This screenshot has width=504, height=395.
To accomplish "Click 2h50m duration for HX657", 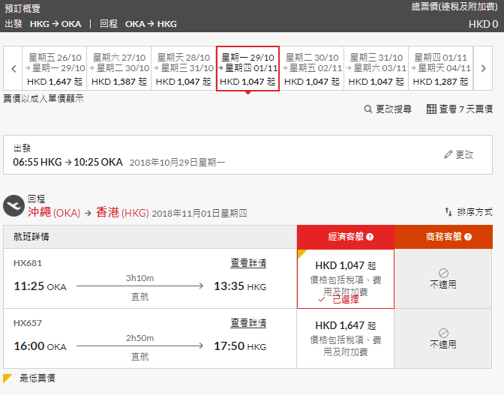I will tap(139, 338).
